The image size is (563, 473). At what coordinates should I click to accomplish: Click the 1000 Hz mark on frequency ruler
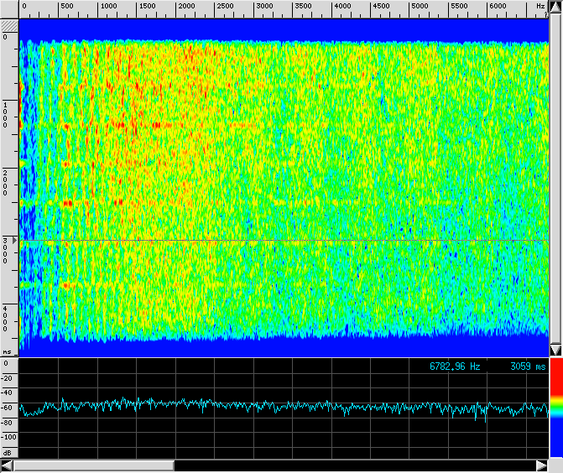click(x=108, y=7)
